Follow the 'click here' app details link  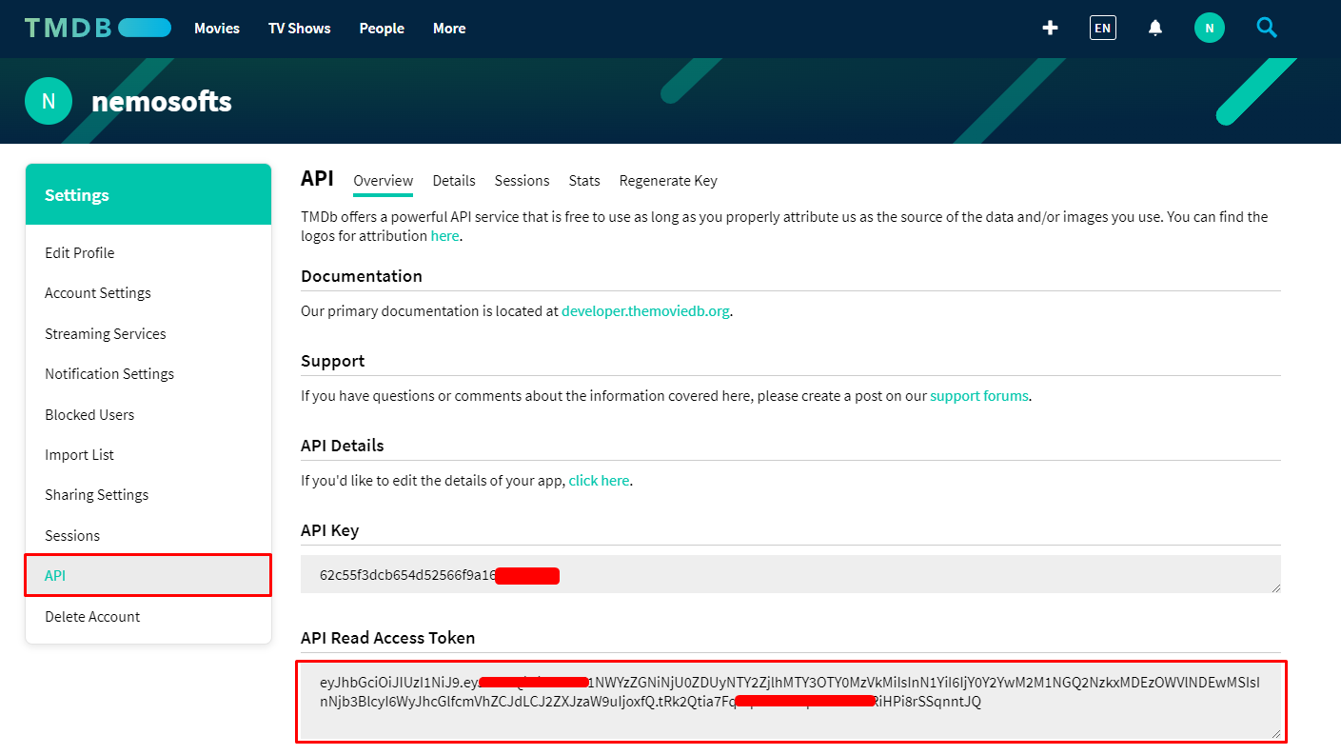click(599, 481)
